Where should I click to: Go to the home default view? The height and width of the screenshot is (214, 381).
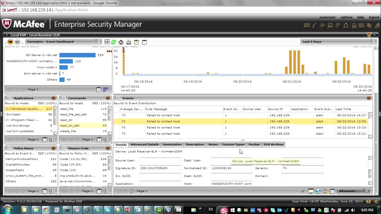point(121,42)
